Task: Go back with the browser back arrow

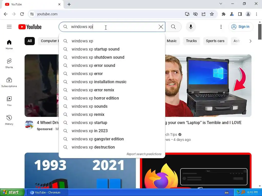Action: pyautogui.click(x=6, y=14)
